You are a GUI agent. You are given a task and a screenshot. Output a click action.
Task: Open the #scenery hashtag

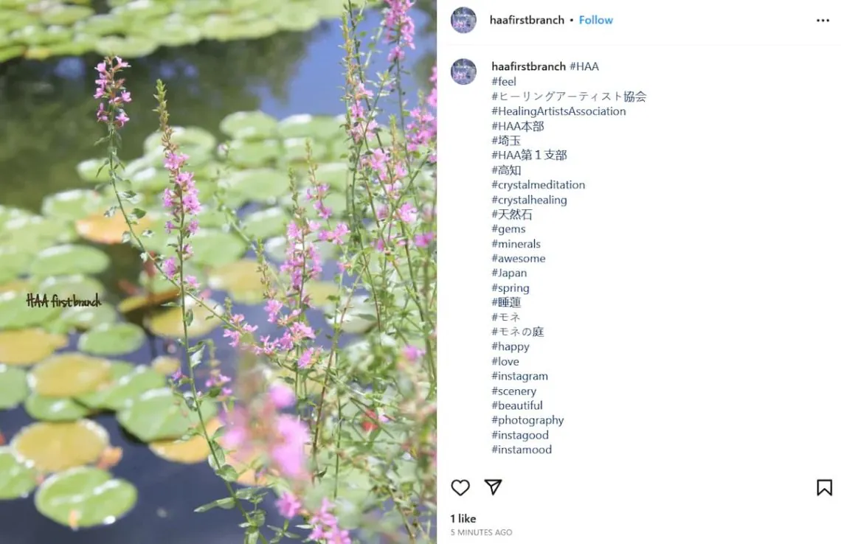[513, 391]
